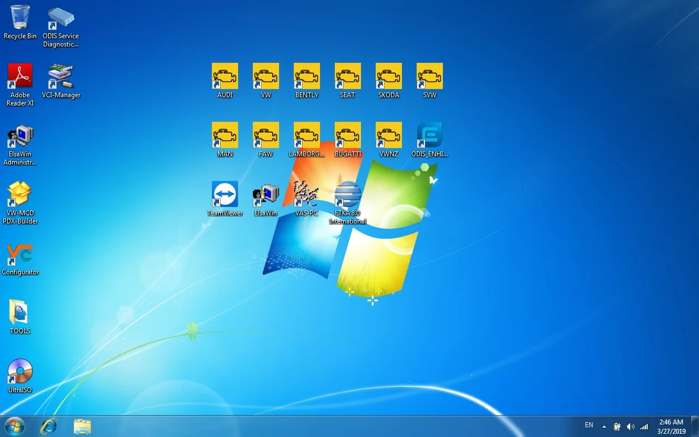Open Adobe Reader XI shortcut
Screen dimensions: 699x437
pos(20,85)
